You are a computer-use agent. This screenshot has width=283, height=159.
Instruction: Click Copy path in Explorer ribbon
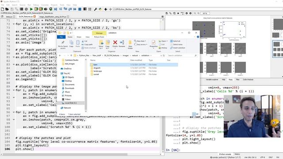87,45
